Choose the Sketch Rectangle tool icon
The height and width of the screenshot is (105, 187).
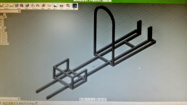(x=11, y=5)
